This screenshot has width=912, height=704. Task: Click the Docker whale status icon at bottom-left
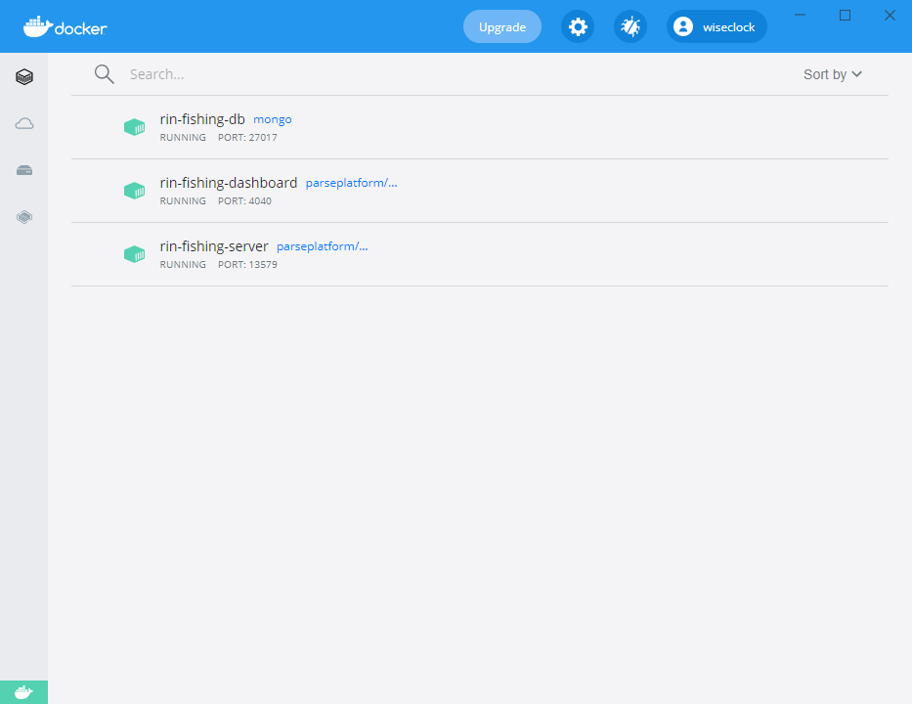pyautogui.click(x=23, y=692)
